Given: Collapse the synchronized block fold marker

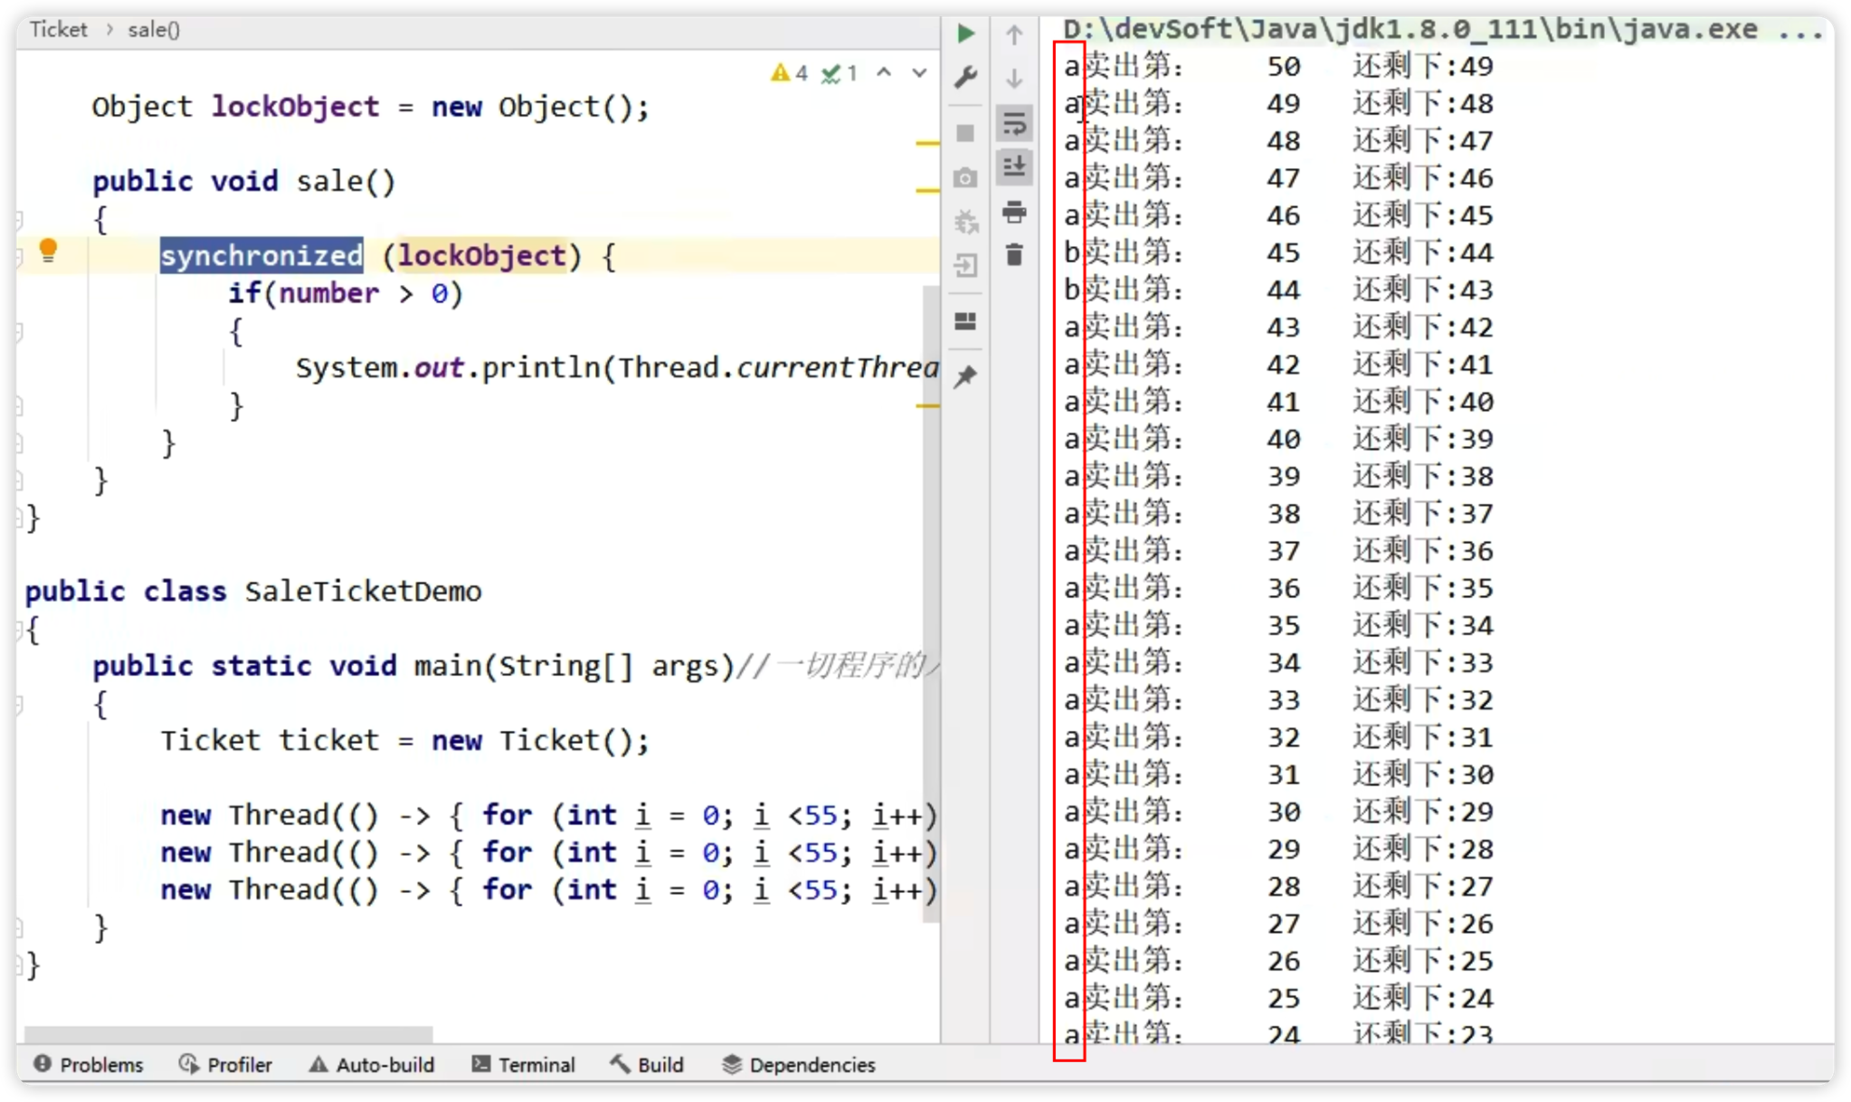Looking at the screenshot, I should point(19,257).
